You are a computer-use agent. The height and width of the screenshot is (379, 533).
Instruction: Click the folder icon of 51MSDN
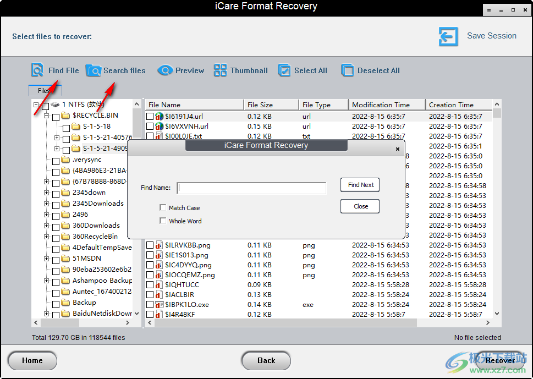coord(65,259)
